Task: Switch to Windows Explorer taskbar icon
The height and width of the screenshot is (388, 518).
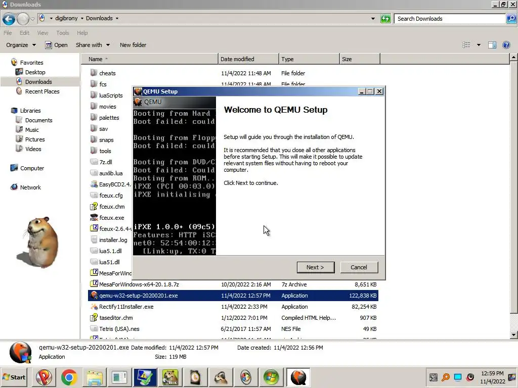Action: point(95,377)
